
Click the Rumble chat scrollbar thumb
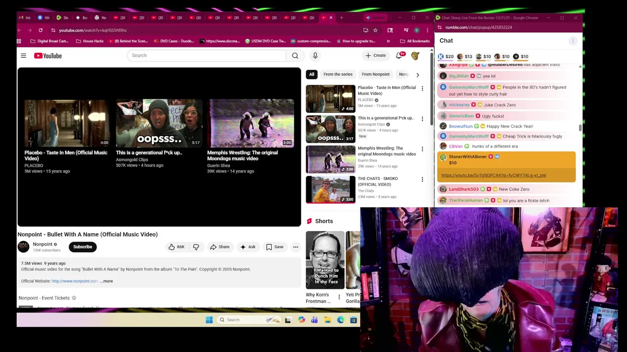click(x=580, y=128)
